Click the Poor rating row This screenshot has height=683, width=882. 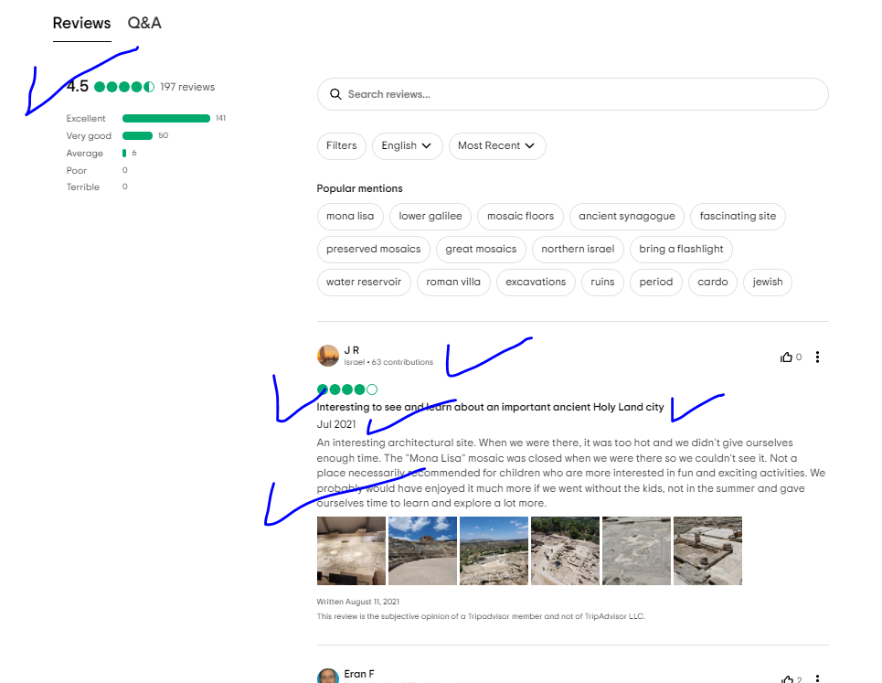[x=97, y=170]
